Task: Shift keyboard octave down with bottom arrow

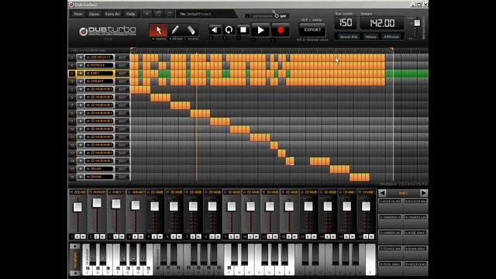Action: (74, 273)
